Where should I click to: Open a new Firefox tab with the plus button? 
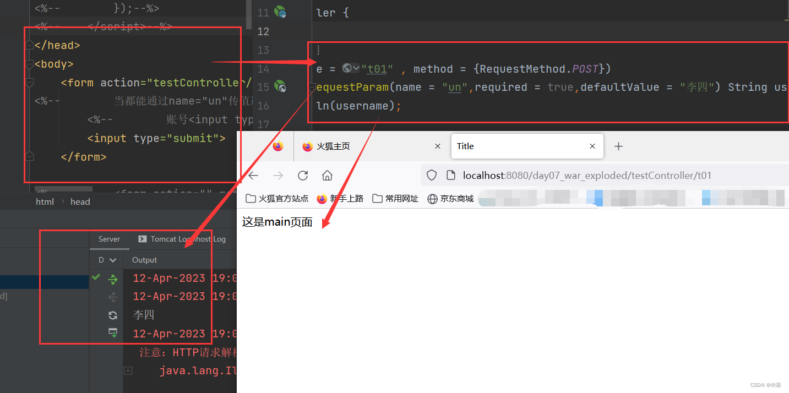click(618, 146)
